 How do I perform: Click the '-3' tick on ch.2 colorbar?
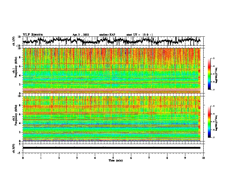point(213,106)
